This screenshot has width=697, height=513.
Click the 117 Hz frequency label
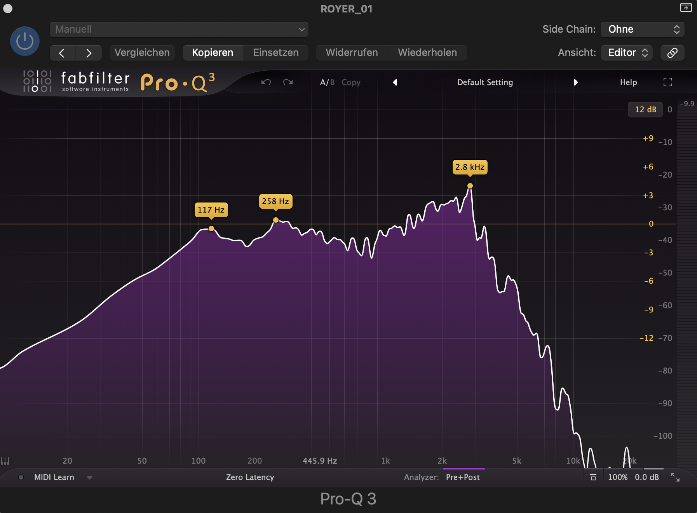pyautogui.click(x=211, y=210)
